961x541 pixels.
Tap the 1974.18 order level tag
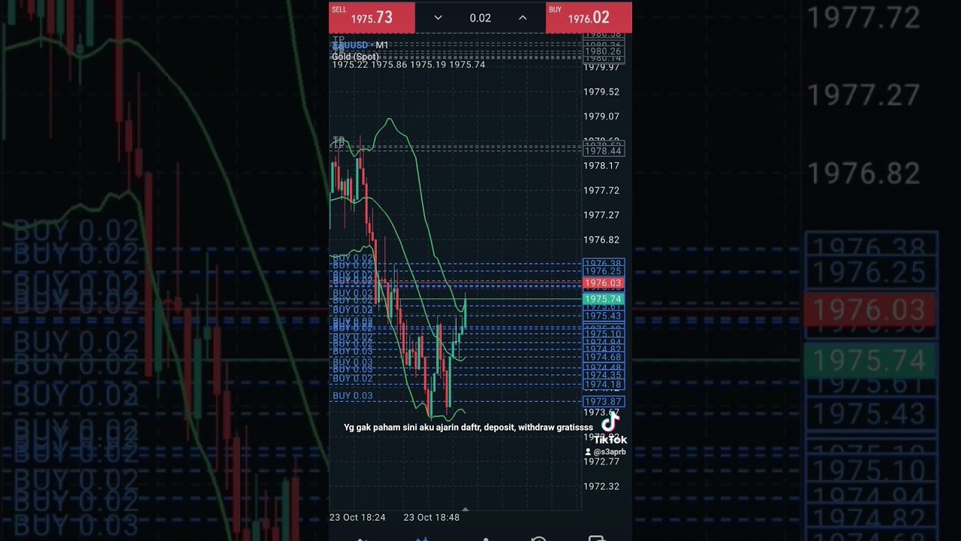click(603, 385)
